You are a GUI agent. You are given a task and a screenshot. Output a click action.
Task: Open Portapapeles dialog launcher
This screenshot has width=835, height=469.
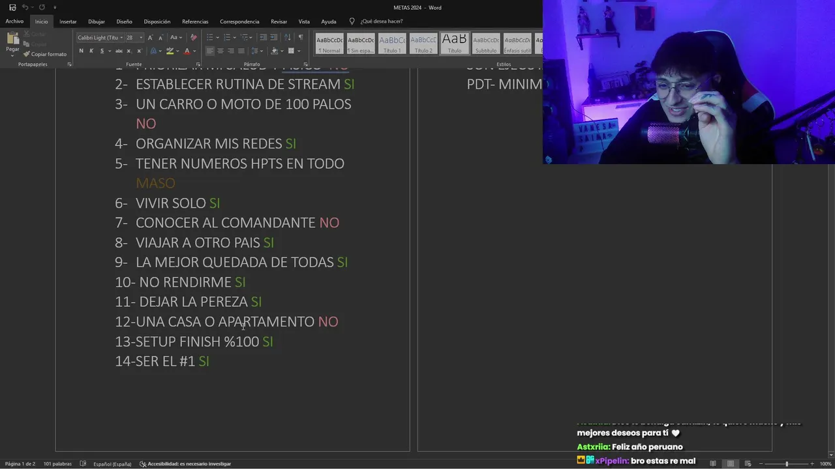coord(69,64)
